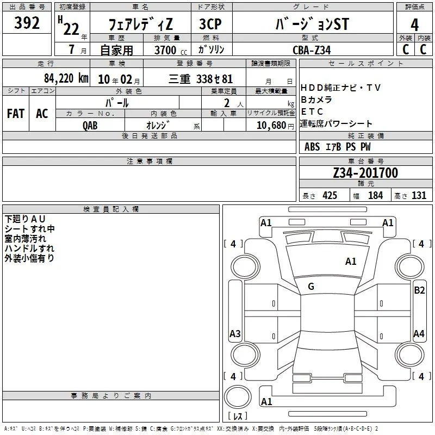Select the car name フェアレディZ
This screenshot has width=435, height=435.
(141, 24)
